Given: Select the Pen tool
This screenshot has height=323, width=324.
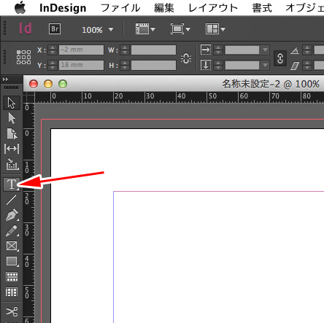Looking at the screenshot, I should point(12,215).
